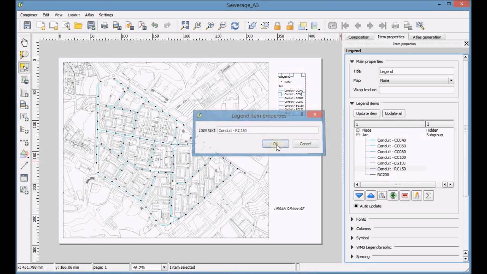This screenshot has width=487, height=274.
Task: Select the Add scalebar tool
Action: (24, 142)
